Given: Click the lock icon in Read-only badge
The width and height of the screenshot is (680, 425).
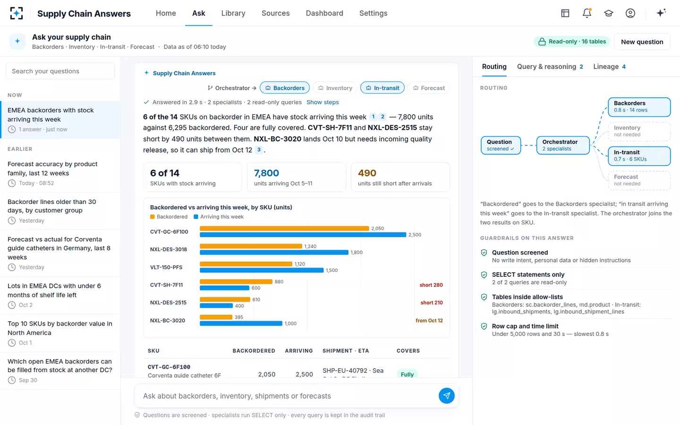Looking at the screenshot, I should click(542, 42).
